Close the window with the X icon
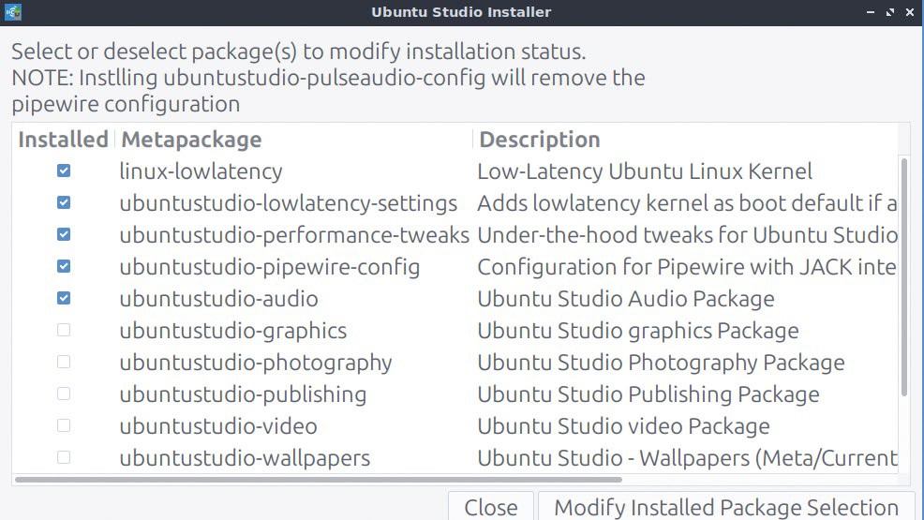Screen dimensions: 924x520 coord(910,12)
